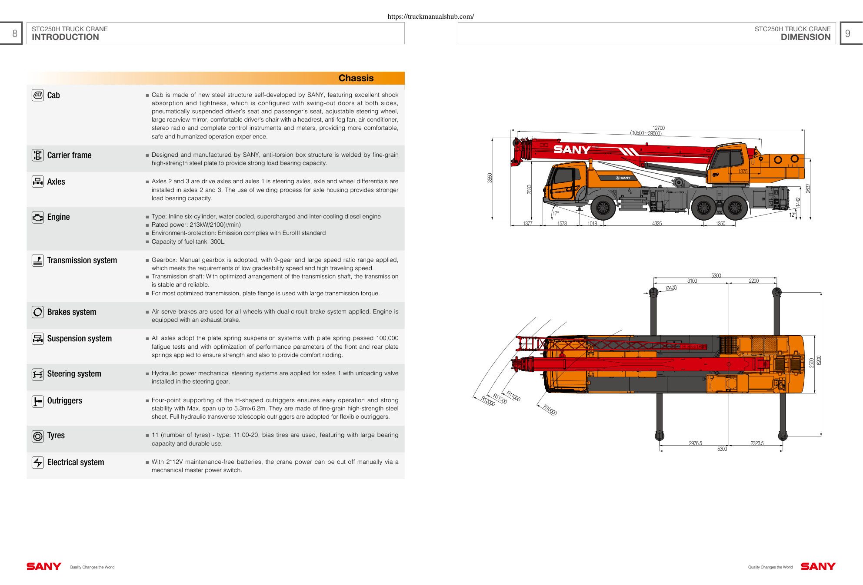Click the "Outriggers" heading
863x585 pixels.
click(x=65, y=401)
